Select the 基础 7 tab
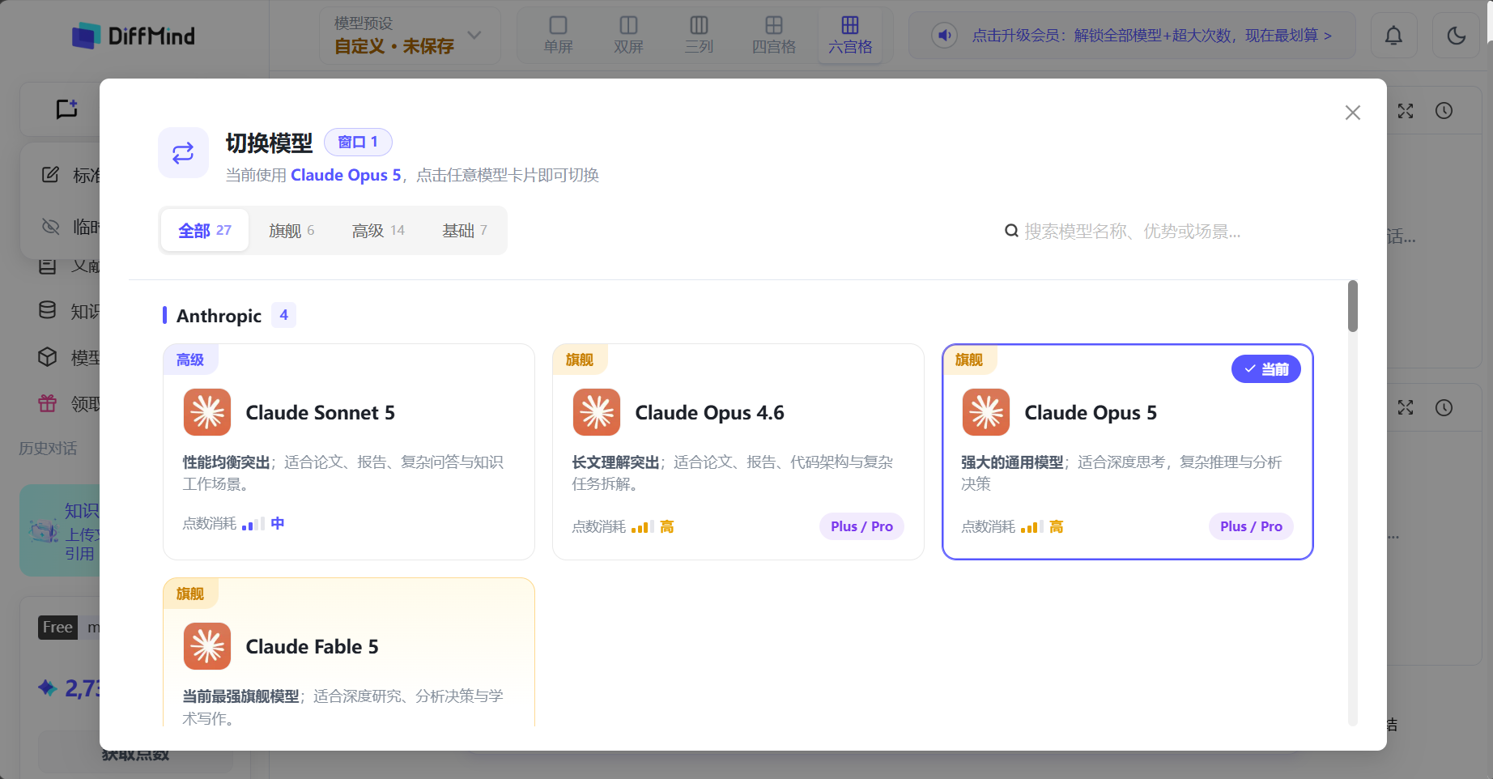This screenshot has width=1493, height=779. pos(465,231)
